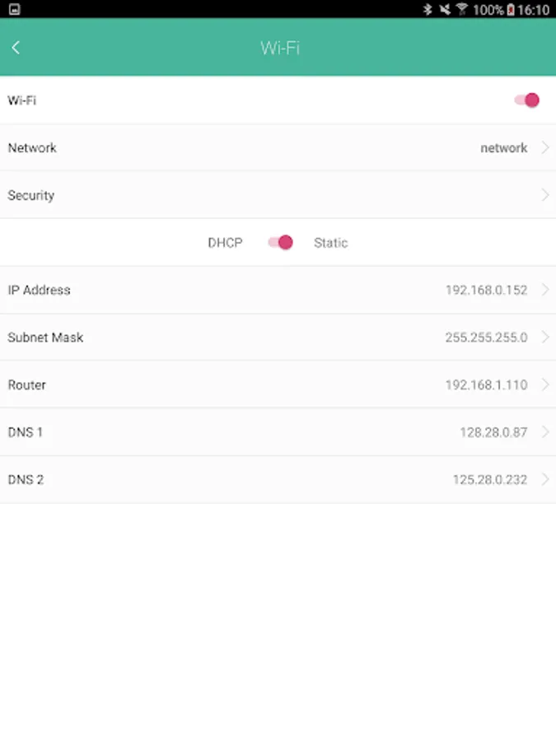Open the Subnet Mask setting row
556x741 pixels.
tap(278, 338)
